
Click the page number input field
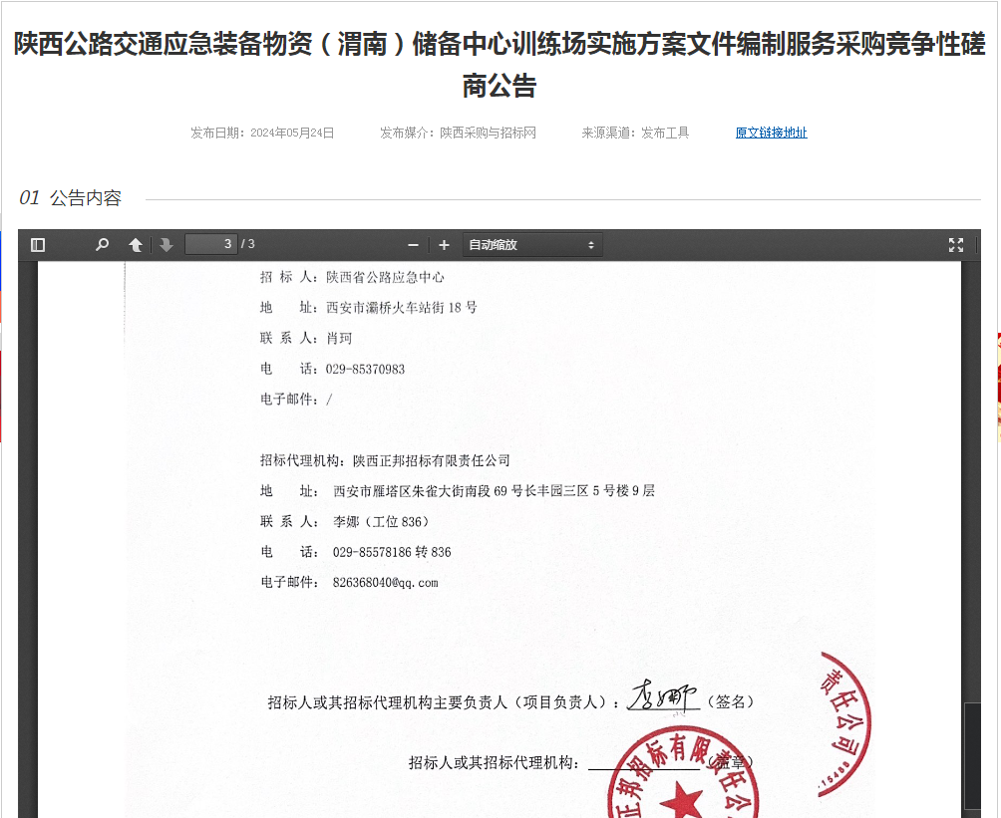coord(211,244)
